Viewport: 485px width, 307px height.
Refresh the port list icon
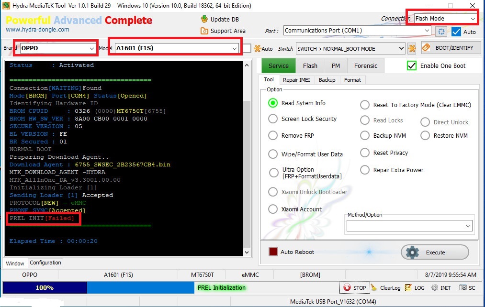pyautogui.click(x=441, y=32)
